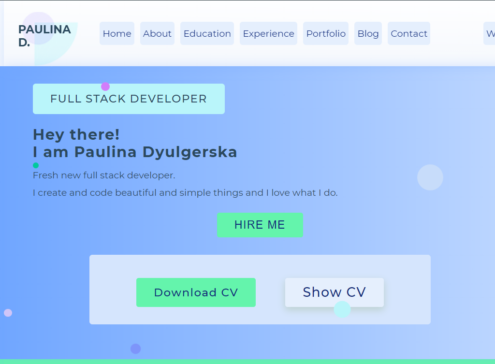
Task: Click the Home navigation link
Action: pyautogui.click(x=117, y=33)
